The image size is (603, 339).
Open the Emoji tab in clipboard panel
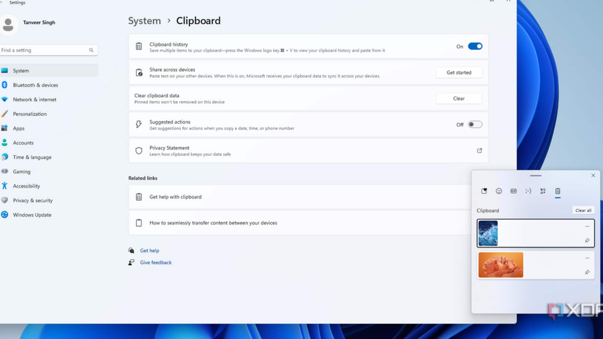[x=499, y=191]
